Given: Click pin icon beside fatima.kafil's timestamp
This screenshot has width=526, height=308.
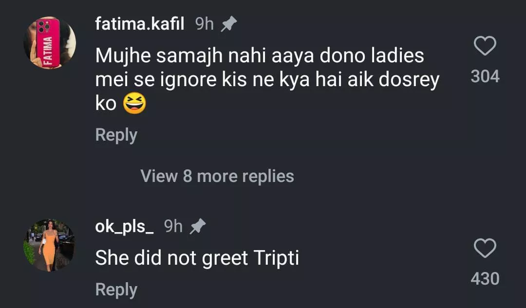Looking at the screenshot, I should (x=228, y=24).
